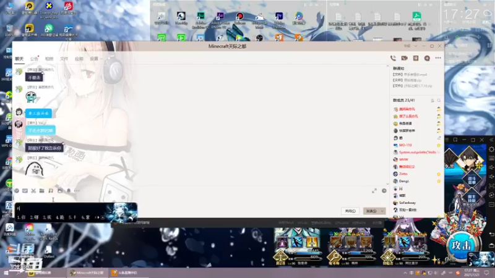Click the bell icon in the chat toolbar

(69, 191)
